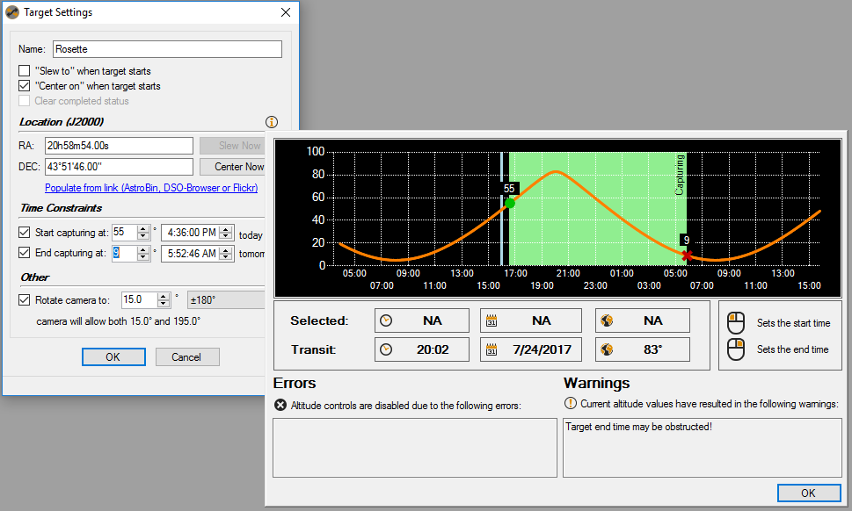This screenshot has height=511, width=852.
Task: Click the clock icon in the Selected row
Action: [386, 320]
